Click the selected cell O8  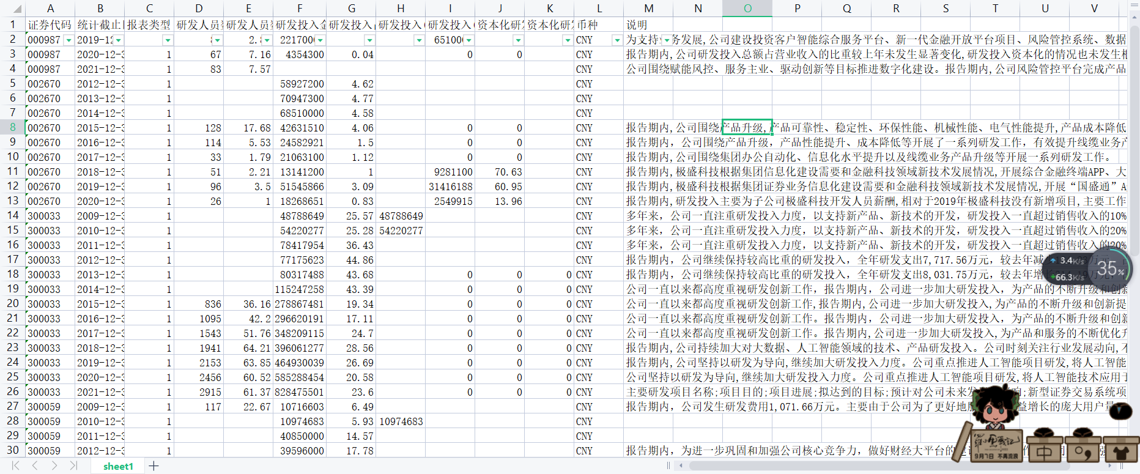pos(747,127)
